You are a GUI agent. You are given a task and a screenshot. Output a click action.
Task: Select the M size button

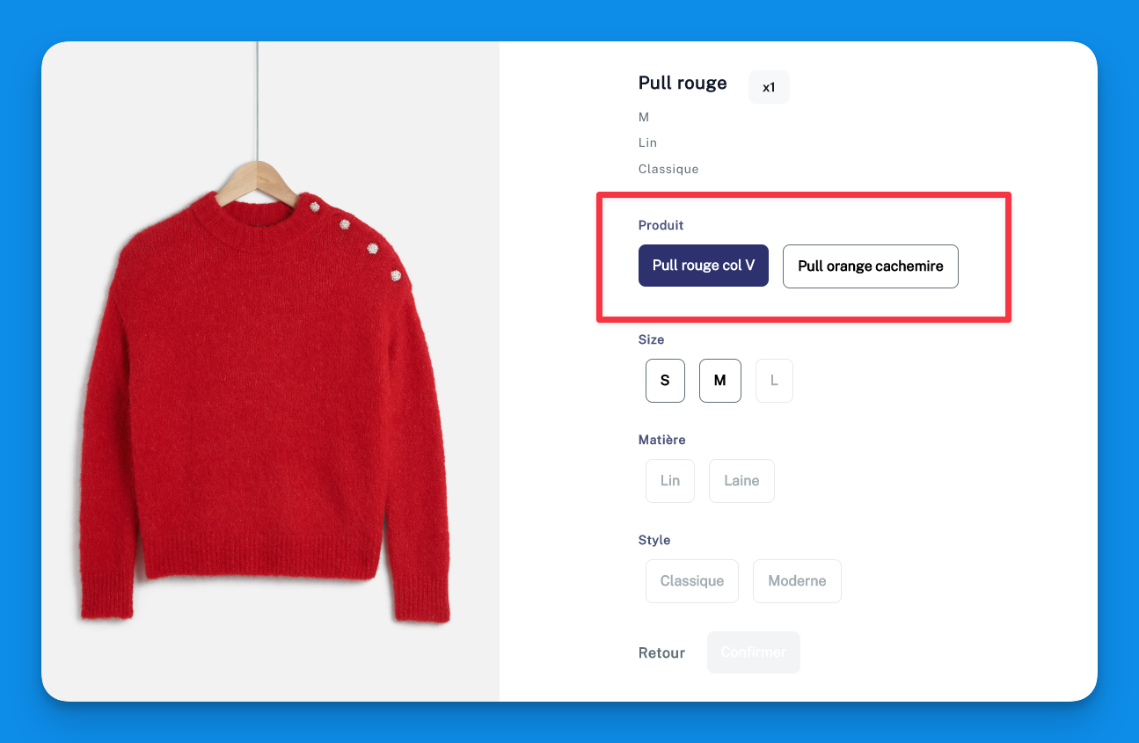720,381
